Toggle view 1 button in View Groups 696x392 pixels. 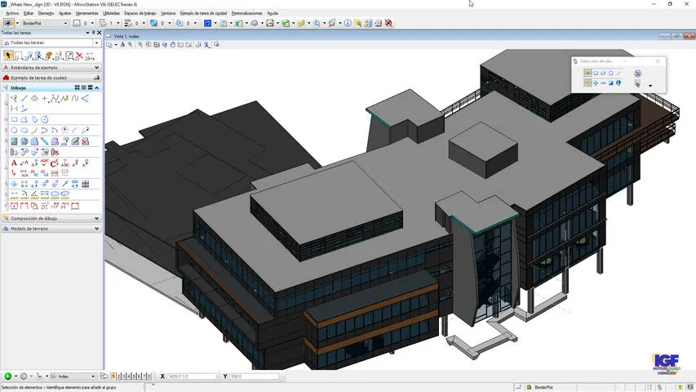[x=113, y=376]
